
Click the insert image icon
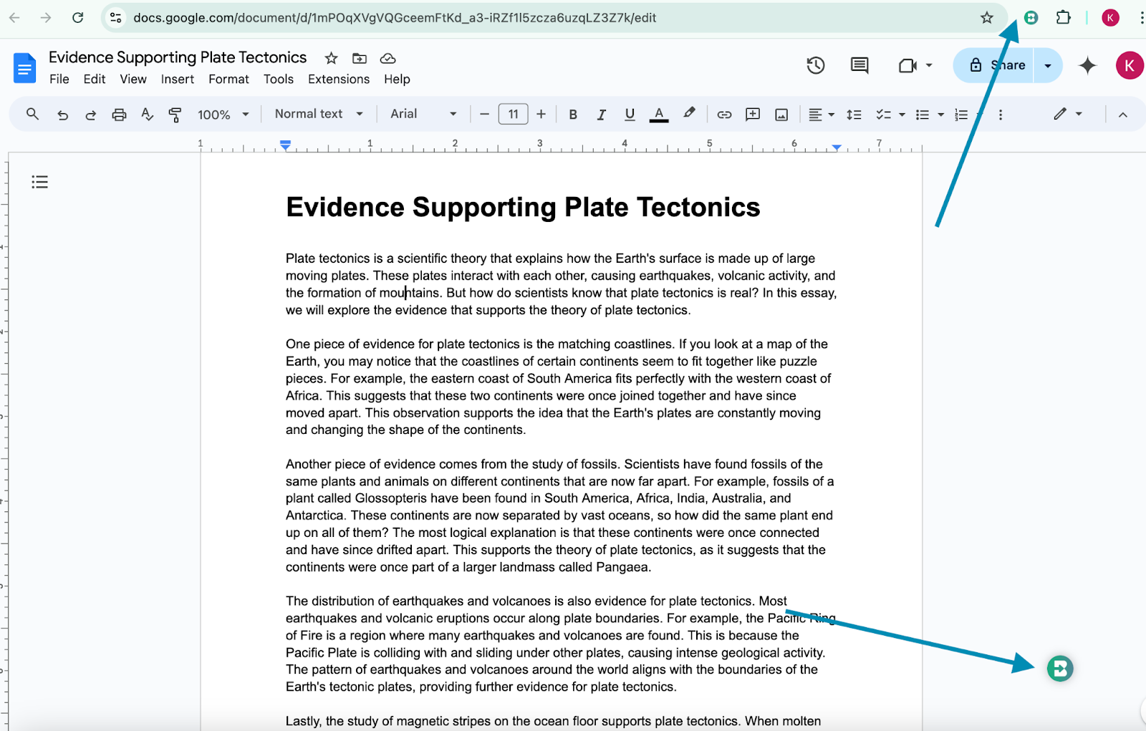click(781, 115)
